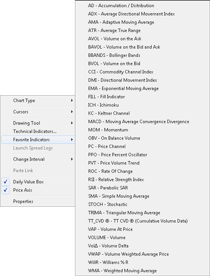Add the MACD indicator from favorites
Viewport: 210px width, 276px height.
pyautogui.click(x=143, y=122)
